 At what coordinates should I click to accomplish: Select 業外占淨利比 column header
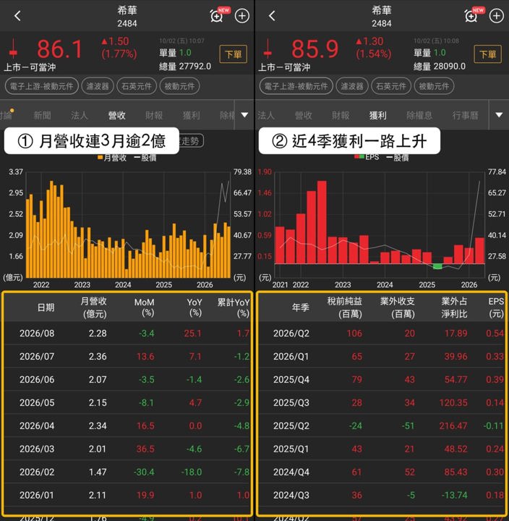coord(454,308)
